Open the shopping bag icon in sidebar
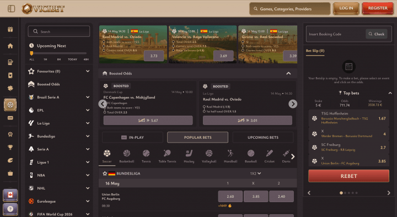 click(10, 173)
